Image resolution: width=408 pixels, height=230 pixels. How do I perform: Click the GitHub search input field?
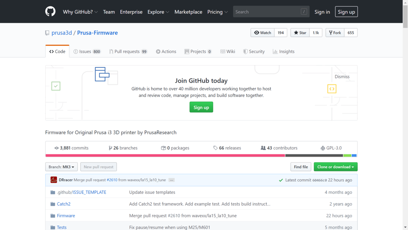(271, 12)
